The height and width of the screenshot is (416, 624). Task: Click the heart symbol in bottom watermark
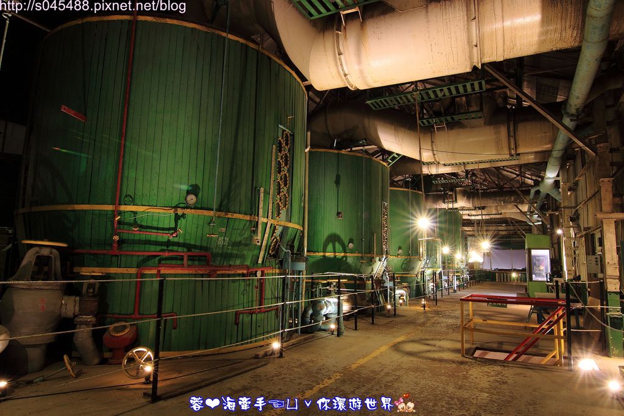[212, 404]
